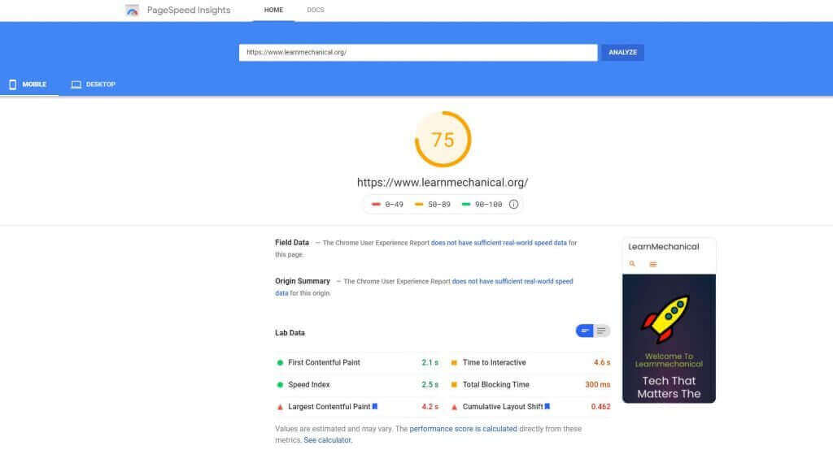This screenshot has width=833, height=454.
Task: Click the Lab Data heading
Action: (x=290, y=333)
